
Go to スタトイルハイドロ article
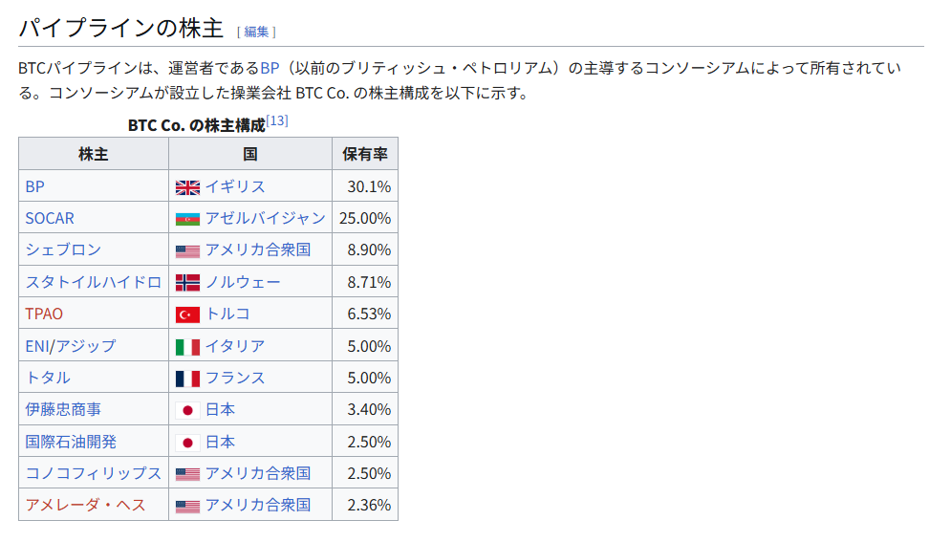click(94, 282)
